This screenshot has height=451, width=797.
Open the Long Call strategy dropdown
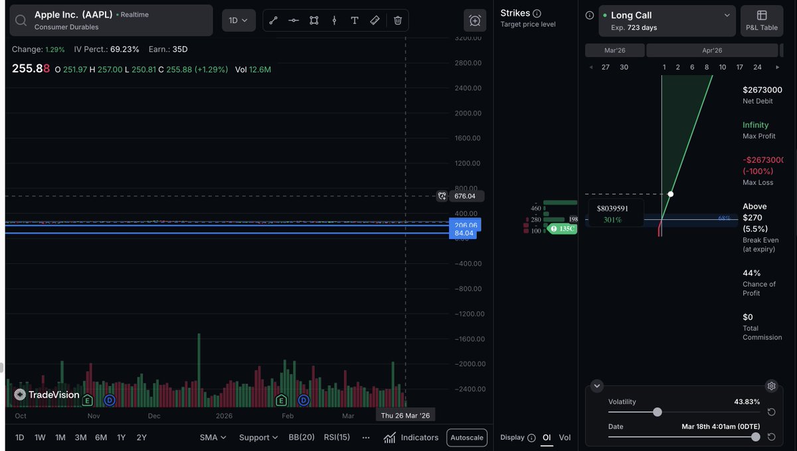667,21
